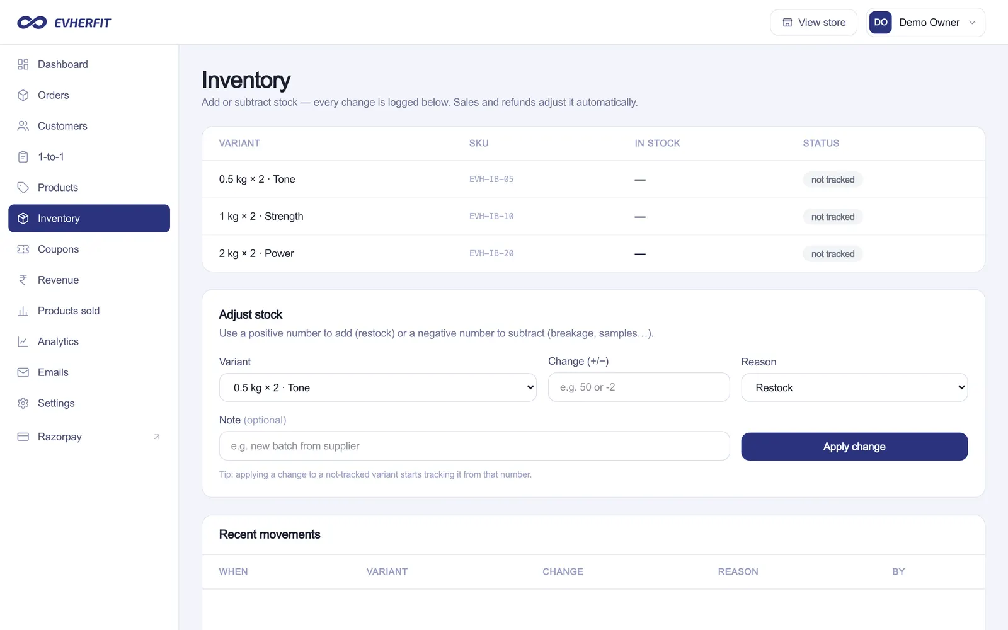Click the Dashboard grid icon in sidebar
Image resolution: width=1008 pixels, height=630 pixels.
point(23,64)
